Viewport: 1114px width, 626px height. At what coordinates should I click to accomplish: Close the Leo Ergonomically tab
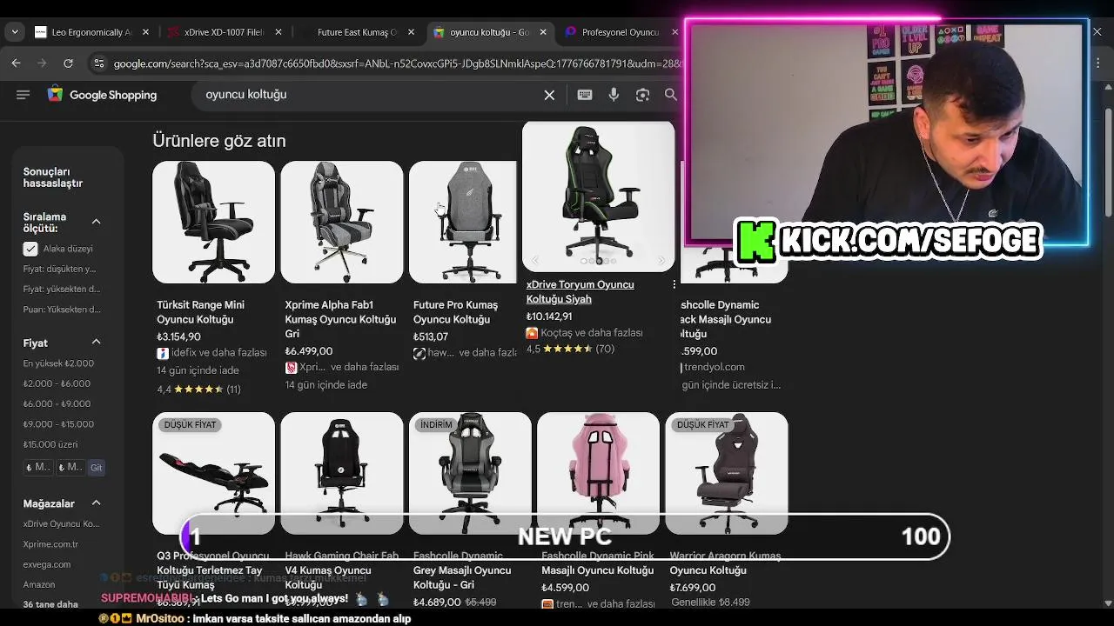pyautogui.click(x=146, y=32)
